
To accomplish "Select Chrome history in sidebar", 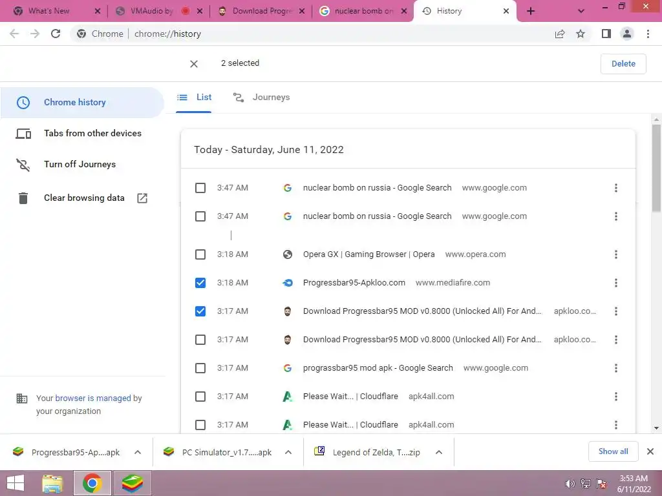I will pos(82,103).
